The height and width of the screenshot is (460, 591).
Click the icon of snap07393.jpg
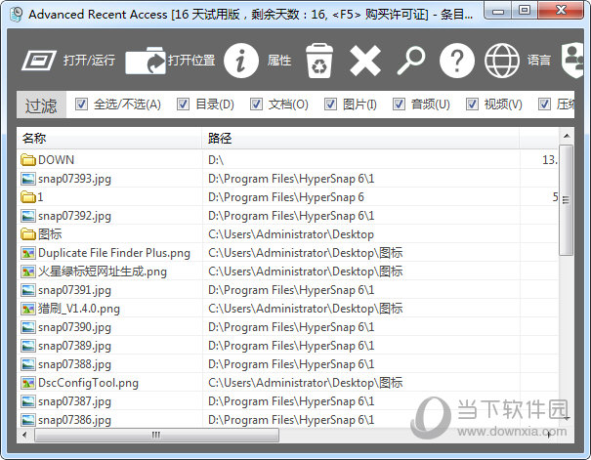tap(28, 179)
